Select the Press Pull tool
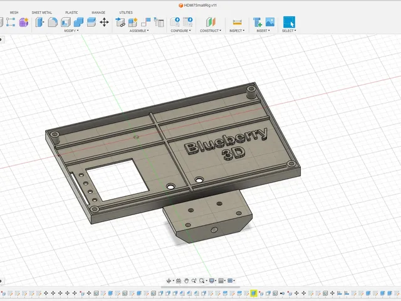This screenshot has height=301, width=401. point(39,23)
